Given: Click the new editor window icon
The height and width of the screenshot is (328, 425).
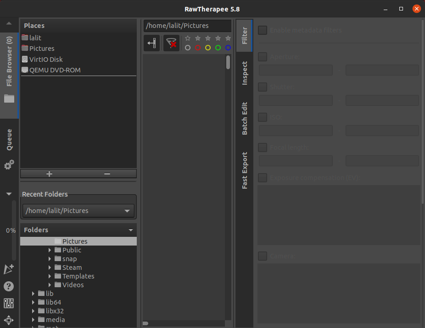Looking at the screenshot, I should click(x=9, y=269).
